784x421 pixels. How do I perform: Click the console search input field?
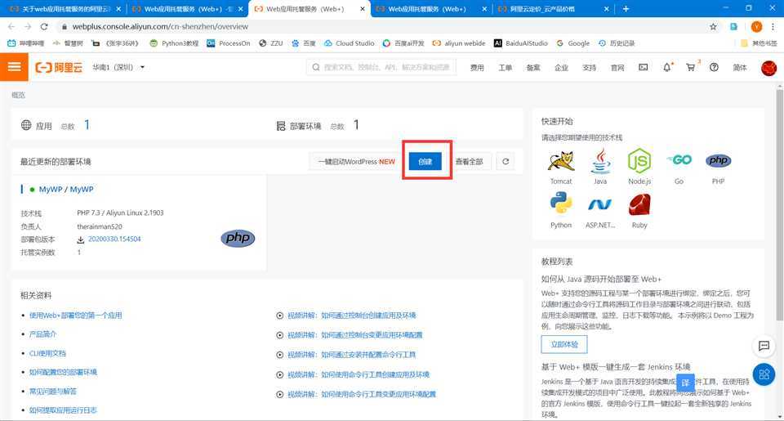point(381,67)
